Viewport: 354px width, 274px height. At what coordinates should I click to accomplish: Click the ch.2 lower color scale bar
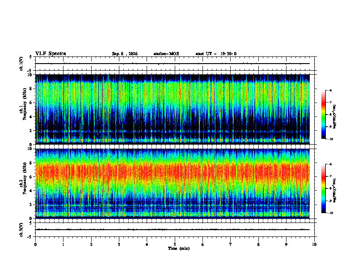(x=323, y=188)
